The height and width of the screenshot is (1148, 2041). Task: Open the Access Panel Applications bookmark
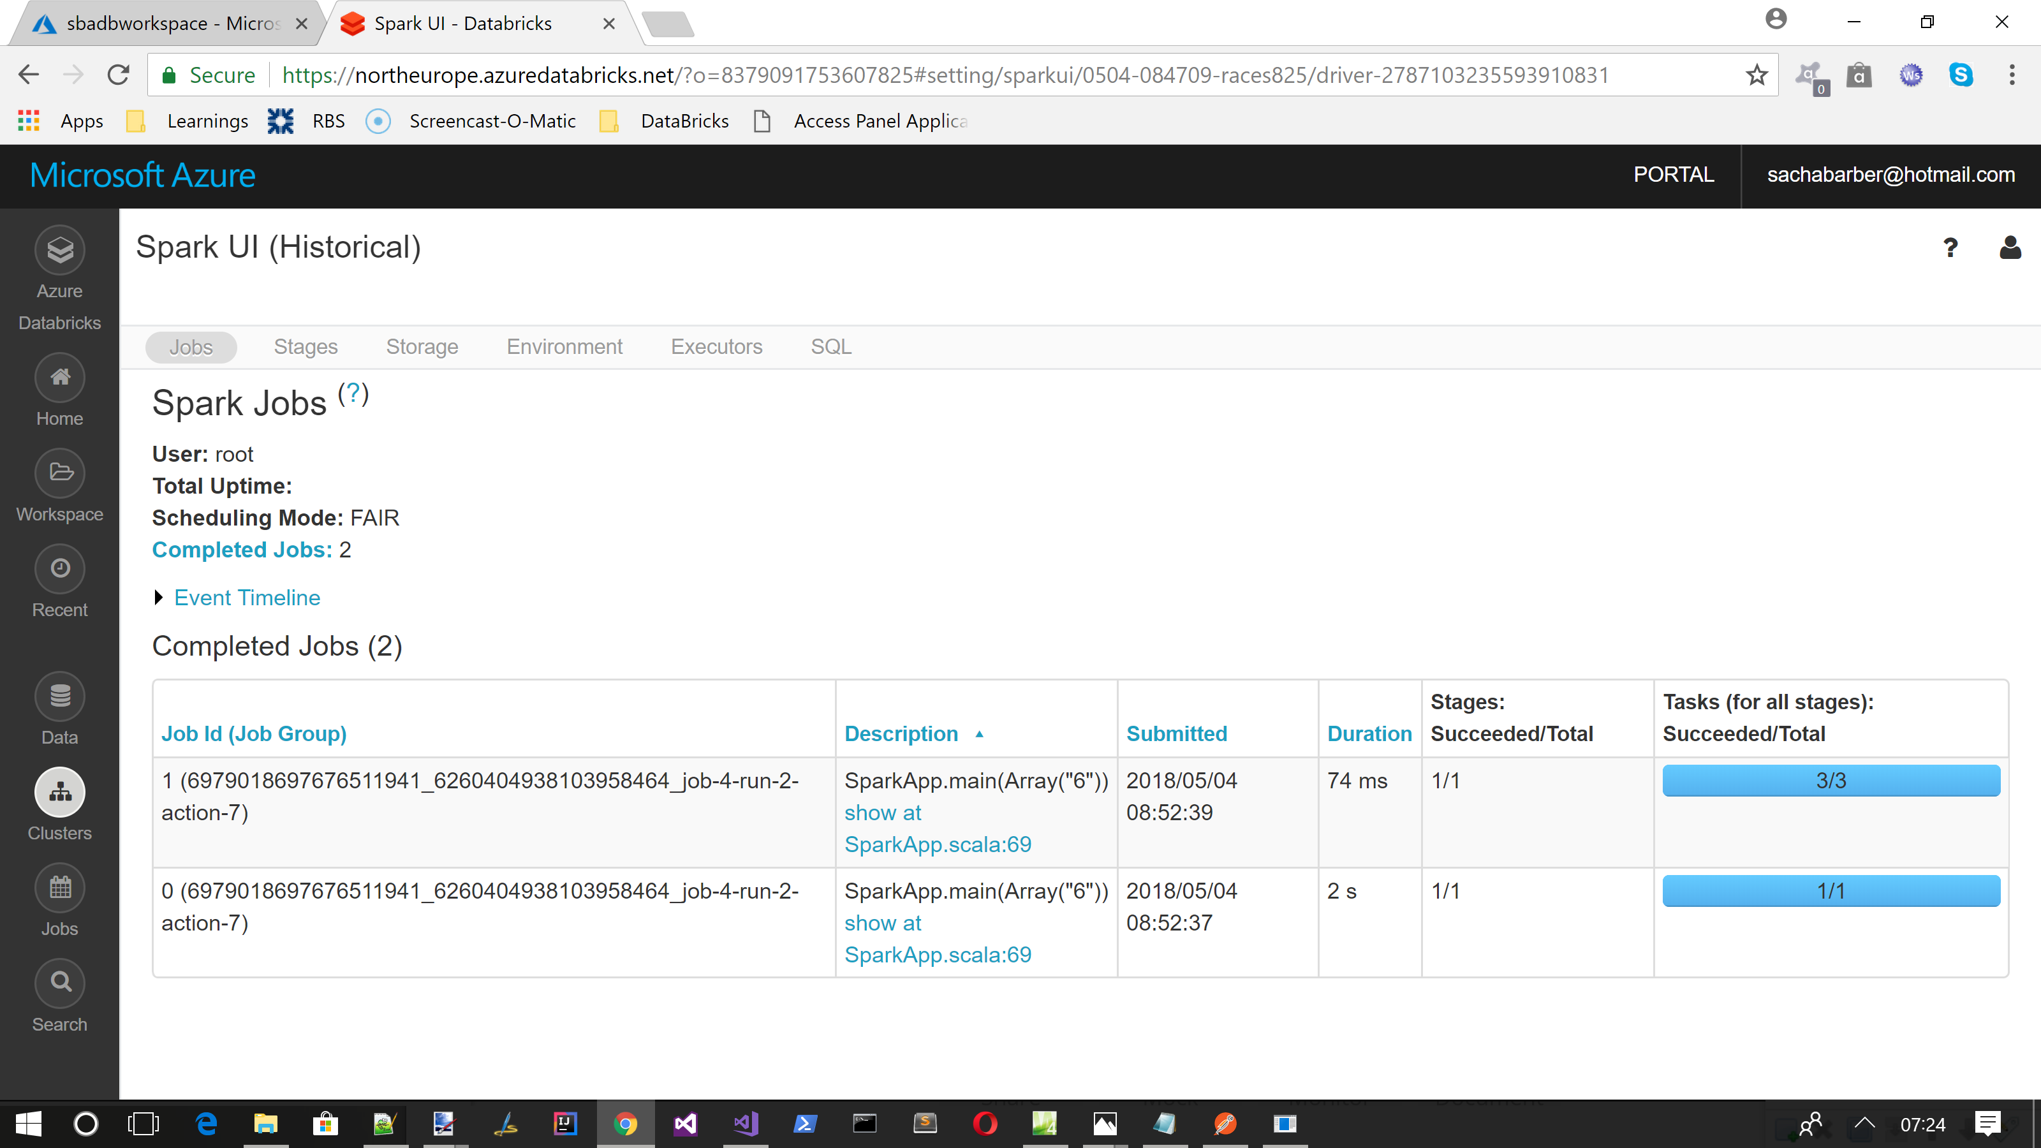coord(861,121)
